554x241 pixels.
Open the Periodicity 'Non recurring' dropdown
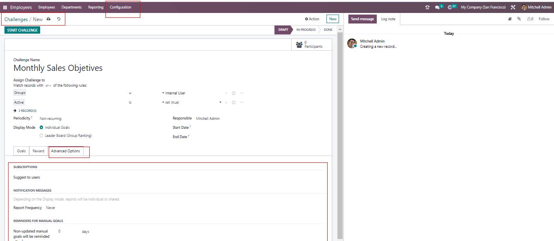(x=51, y=119)
